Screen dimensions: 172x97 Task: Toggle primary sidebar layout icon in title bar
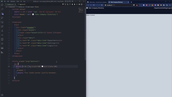tap(66, 1)
